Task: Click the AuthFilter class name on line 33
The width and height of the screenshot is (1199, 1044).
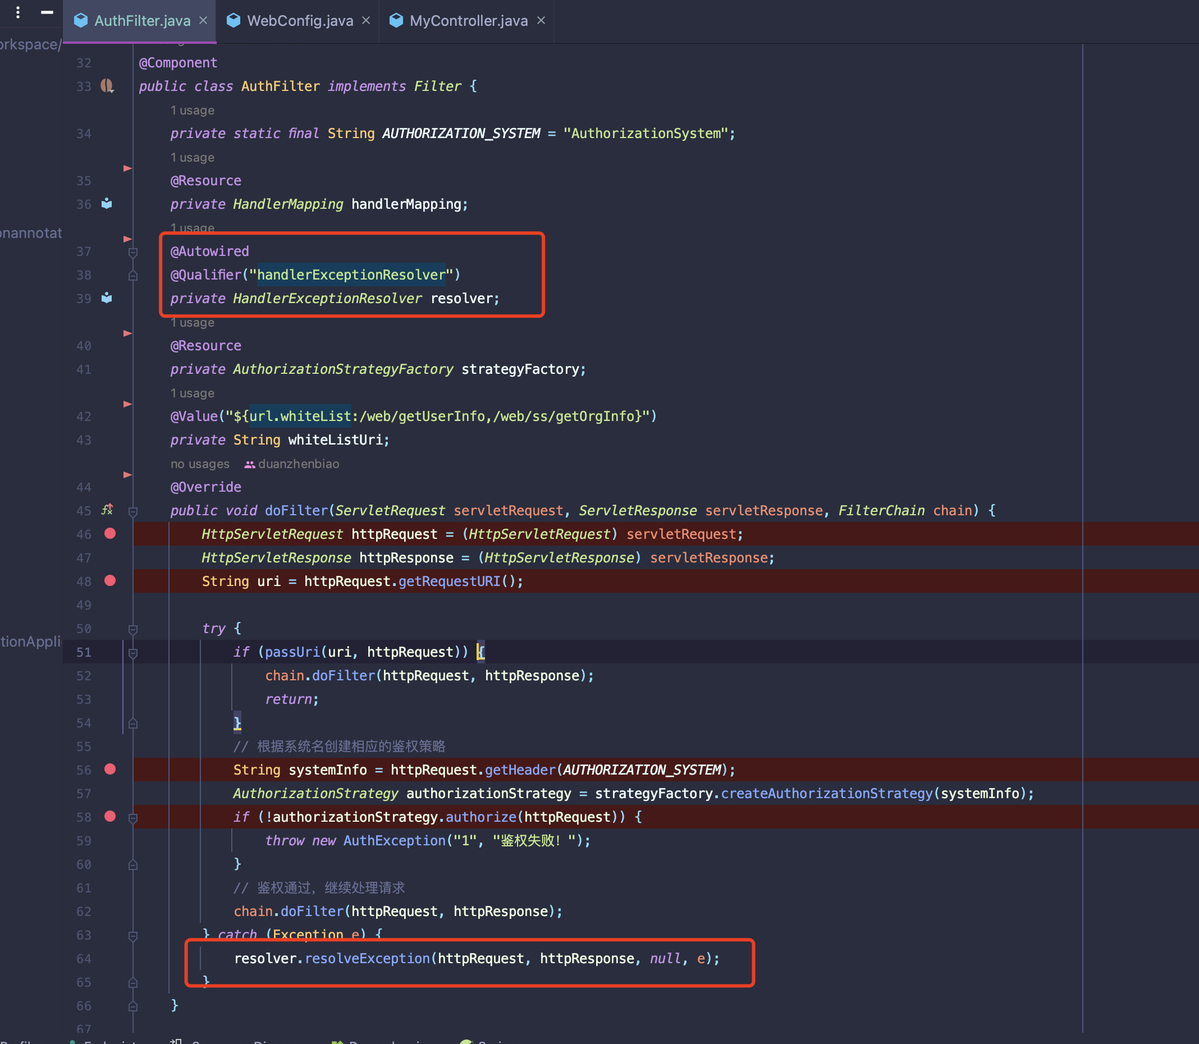Action: 281,86
